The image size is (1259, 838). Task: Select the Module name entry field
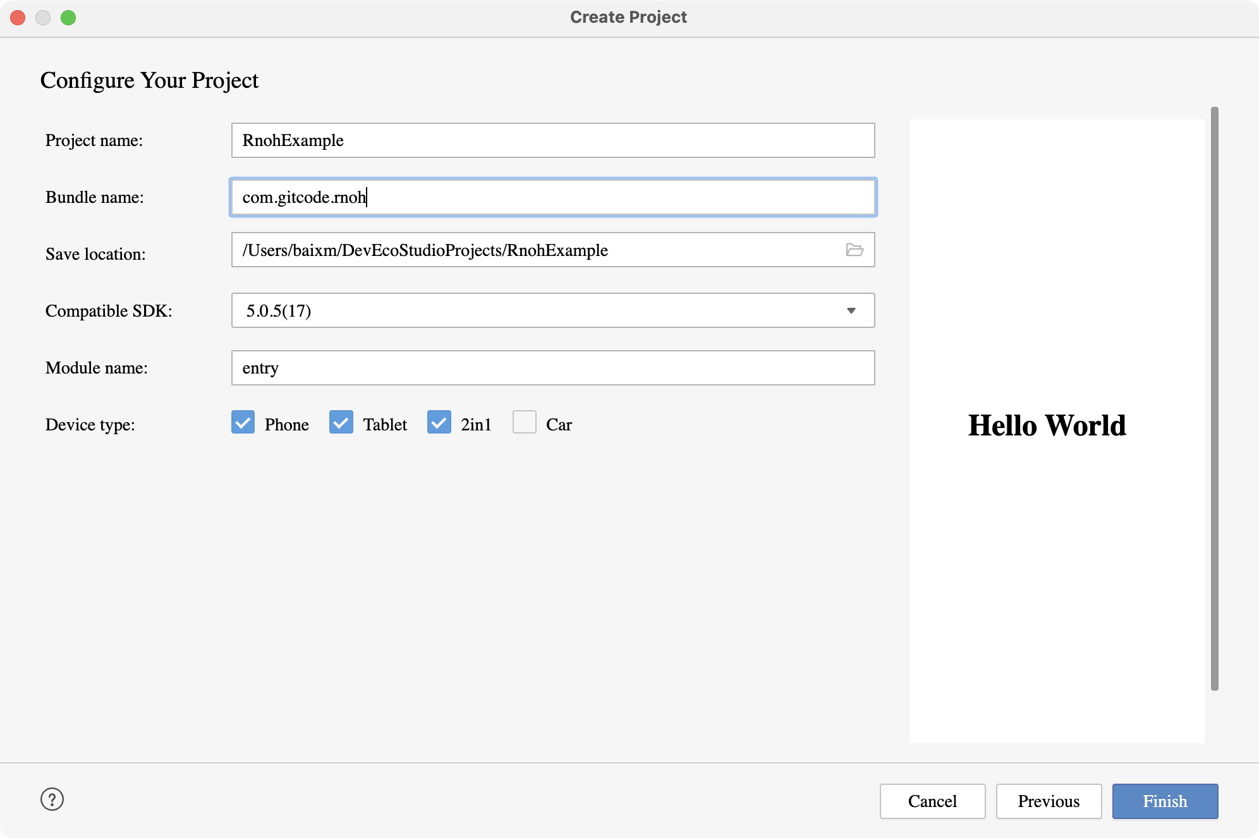pyautogui.click(x=553, y=368)
